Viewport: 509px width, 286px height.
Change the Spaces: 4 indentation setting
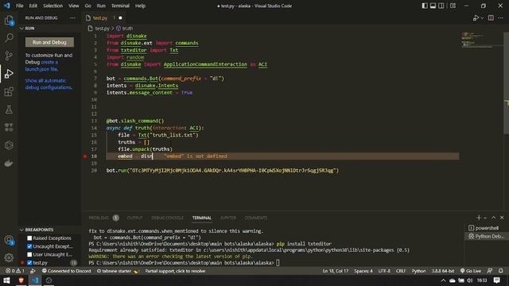click(x=363, y=271)
